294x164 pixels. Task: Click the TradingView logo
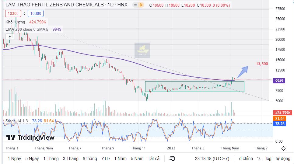pos(30,138)
